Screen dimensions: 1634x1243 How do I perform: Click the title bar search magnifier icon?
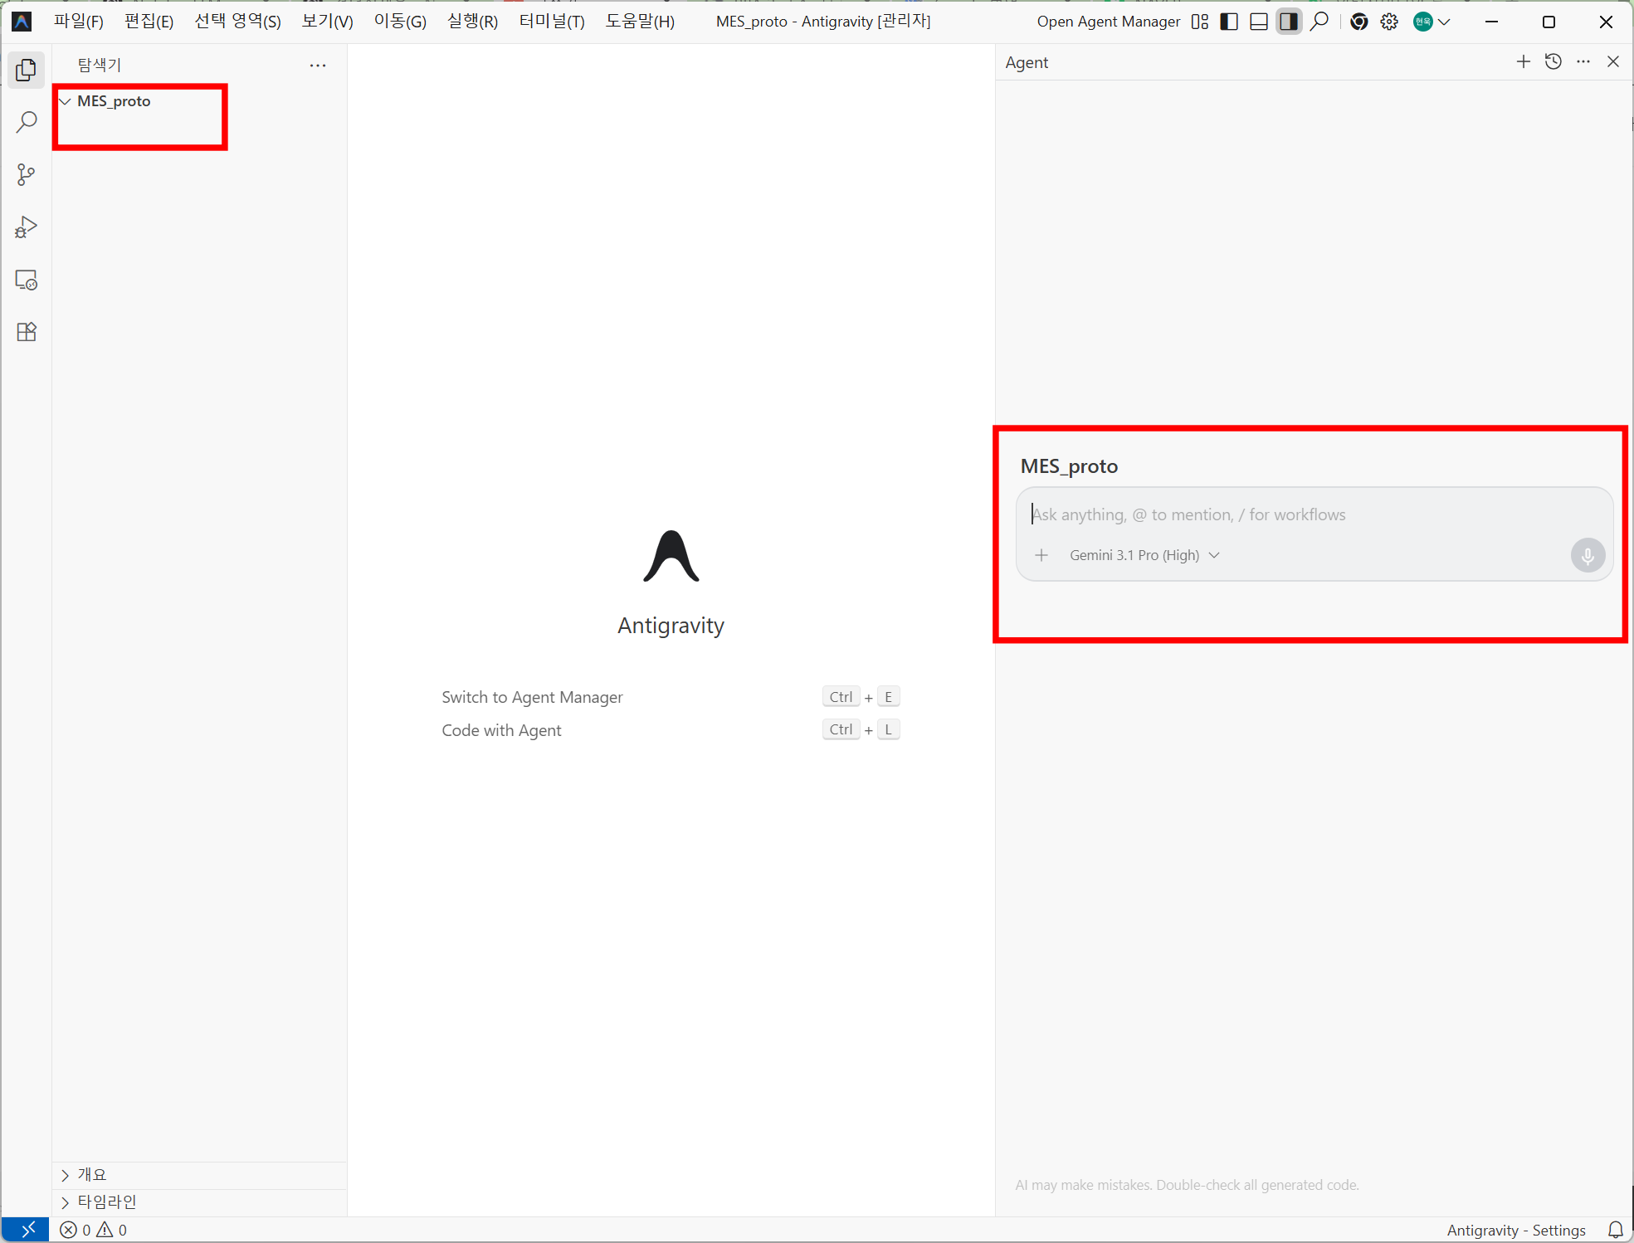click(1319, 22)
